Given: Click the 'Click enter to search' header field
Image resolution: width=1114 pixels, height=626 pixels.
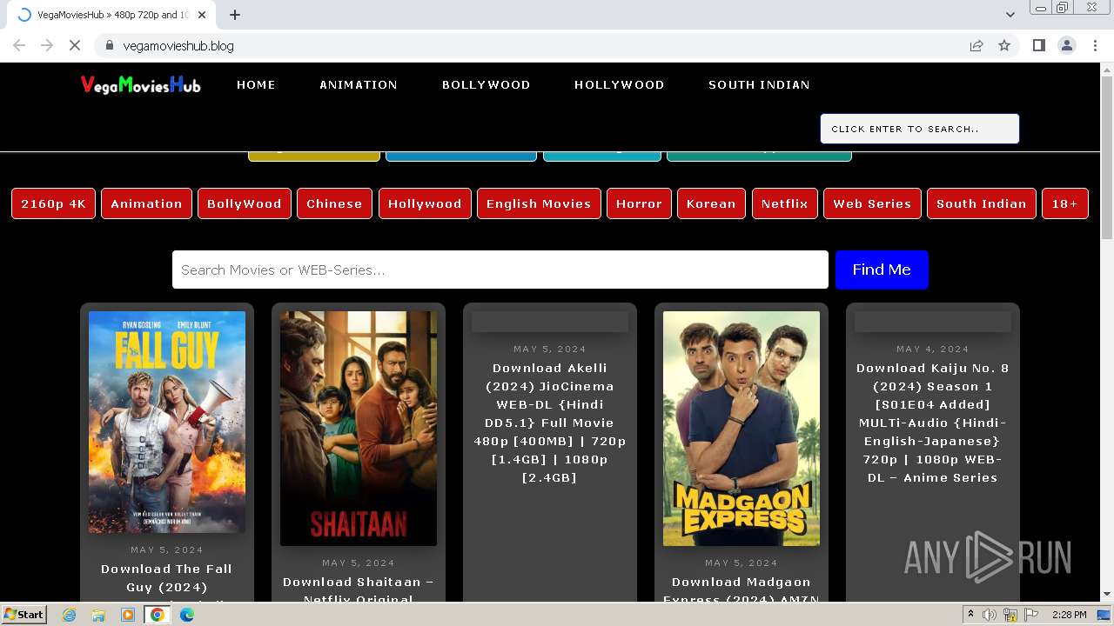Looking at the screenshot, I should click(920, 129).
